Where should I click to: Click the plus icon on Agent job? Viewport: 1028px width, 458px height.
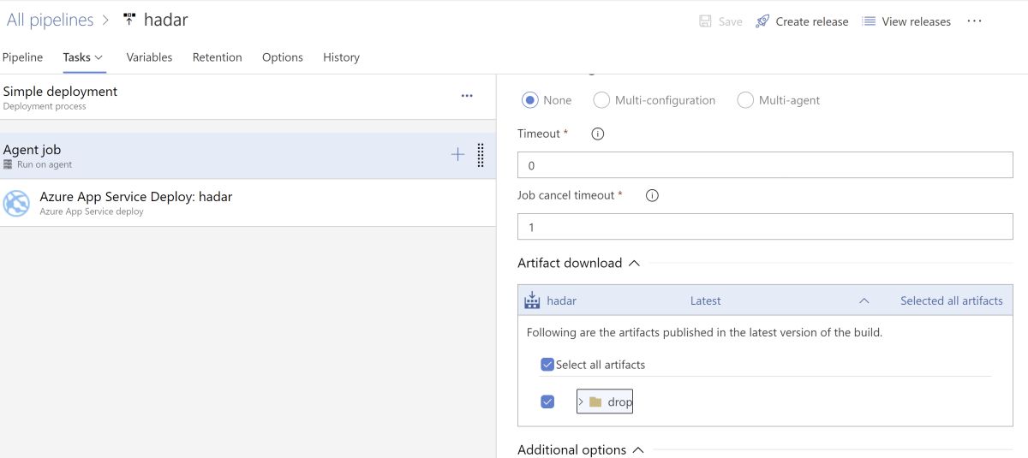(x=457, y=155)
